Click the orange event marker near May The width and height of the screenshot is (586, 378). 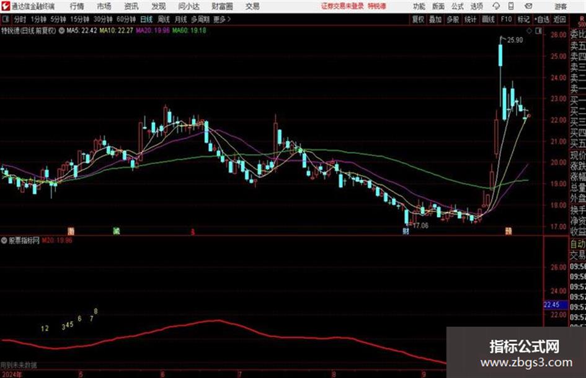[x=71, y=231]
